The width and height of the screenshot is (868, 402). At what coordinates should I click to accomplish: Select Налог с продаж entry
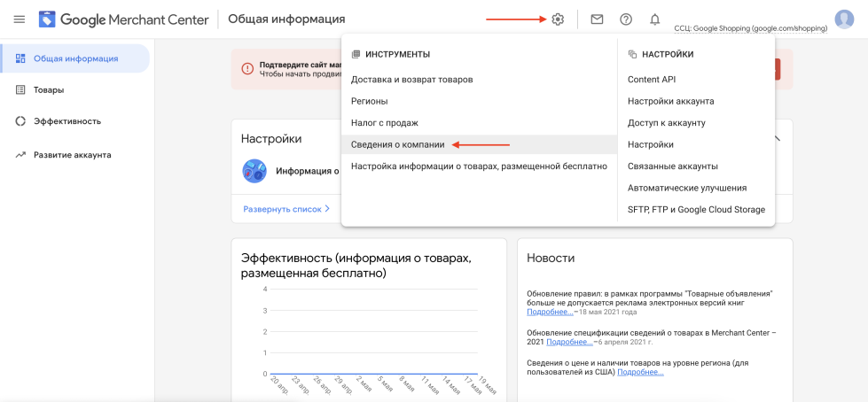tap(384, 123)
